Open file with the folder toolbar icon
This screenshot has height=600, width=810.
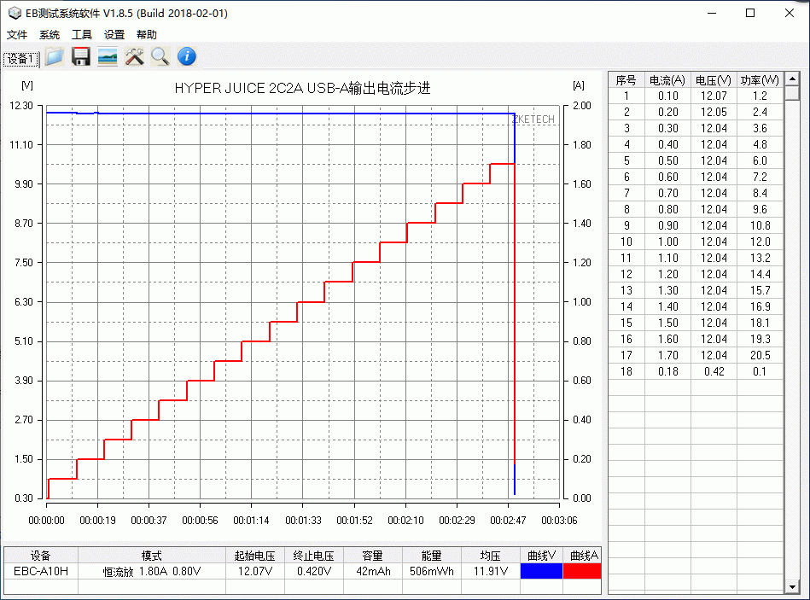coord(55,56)
